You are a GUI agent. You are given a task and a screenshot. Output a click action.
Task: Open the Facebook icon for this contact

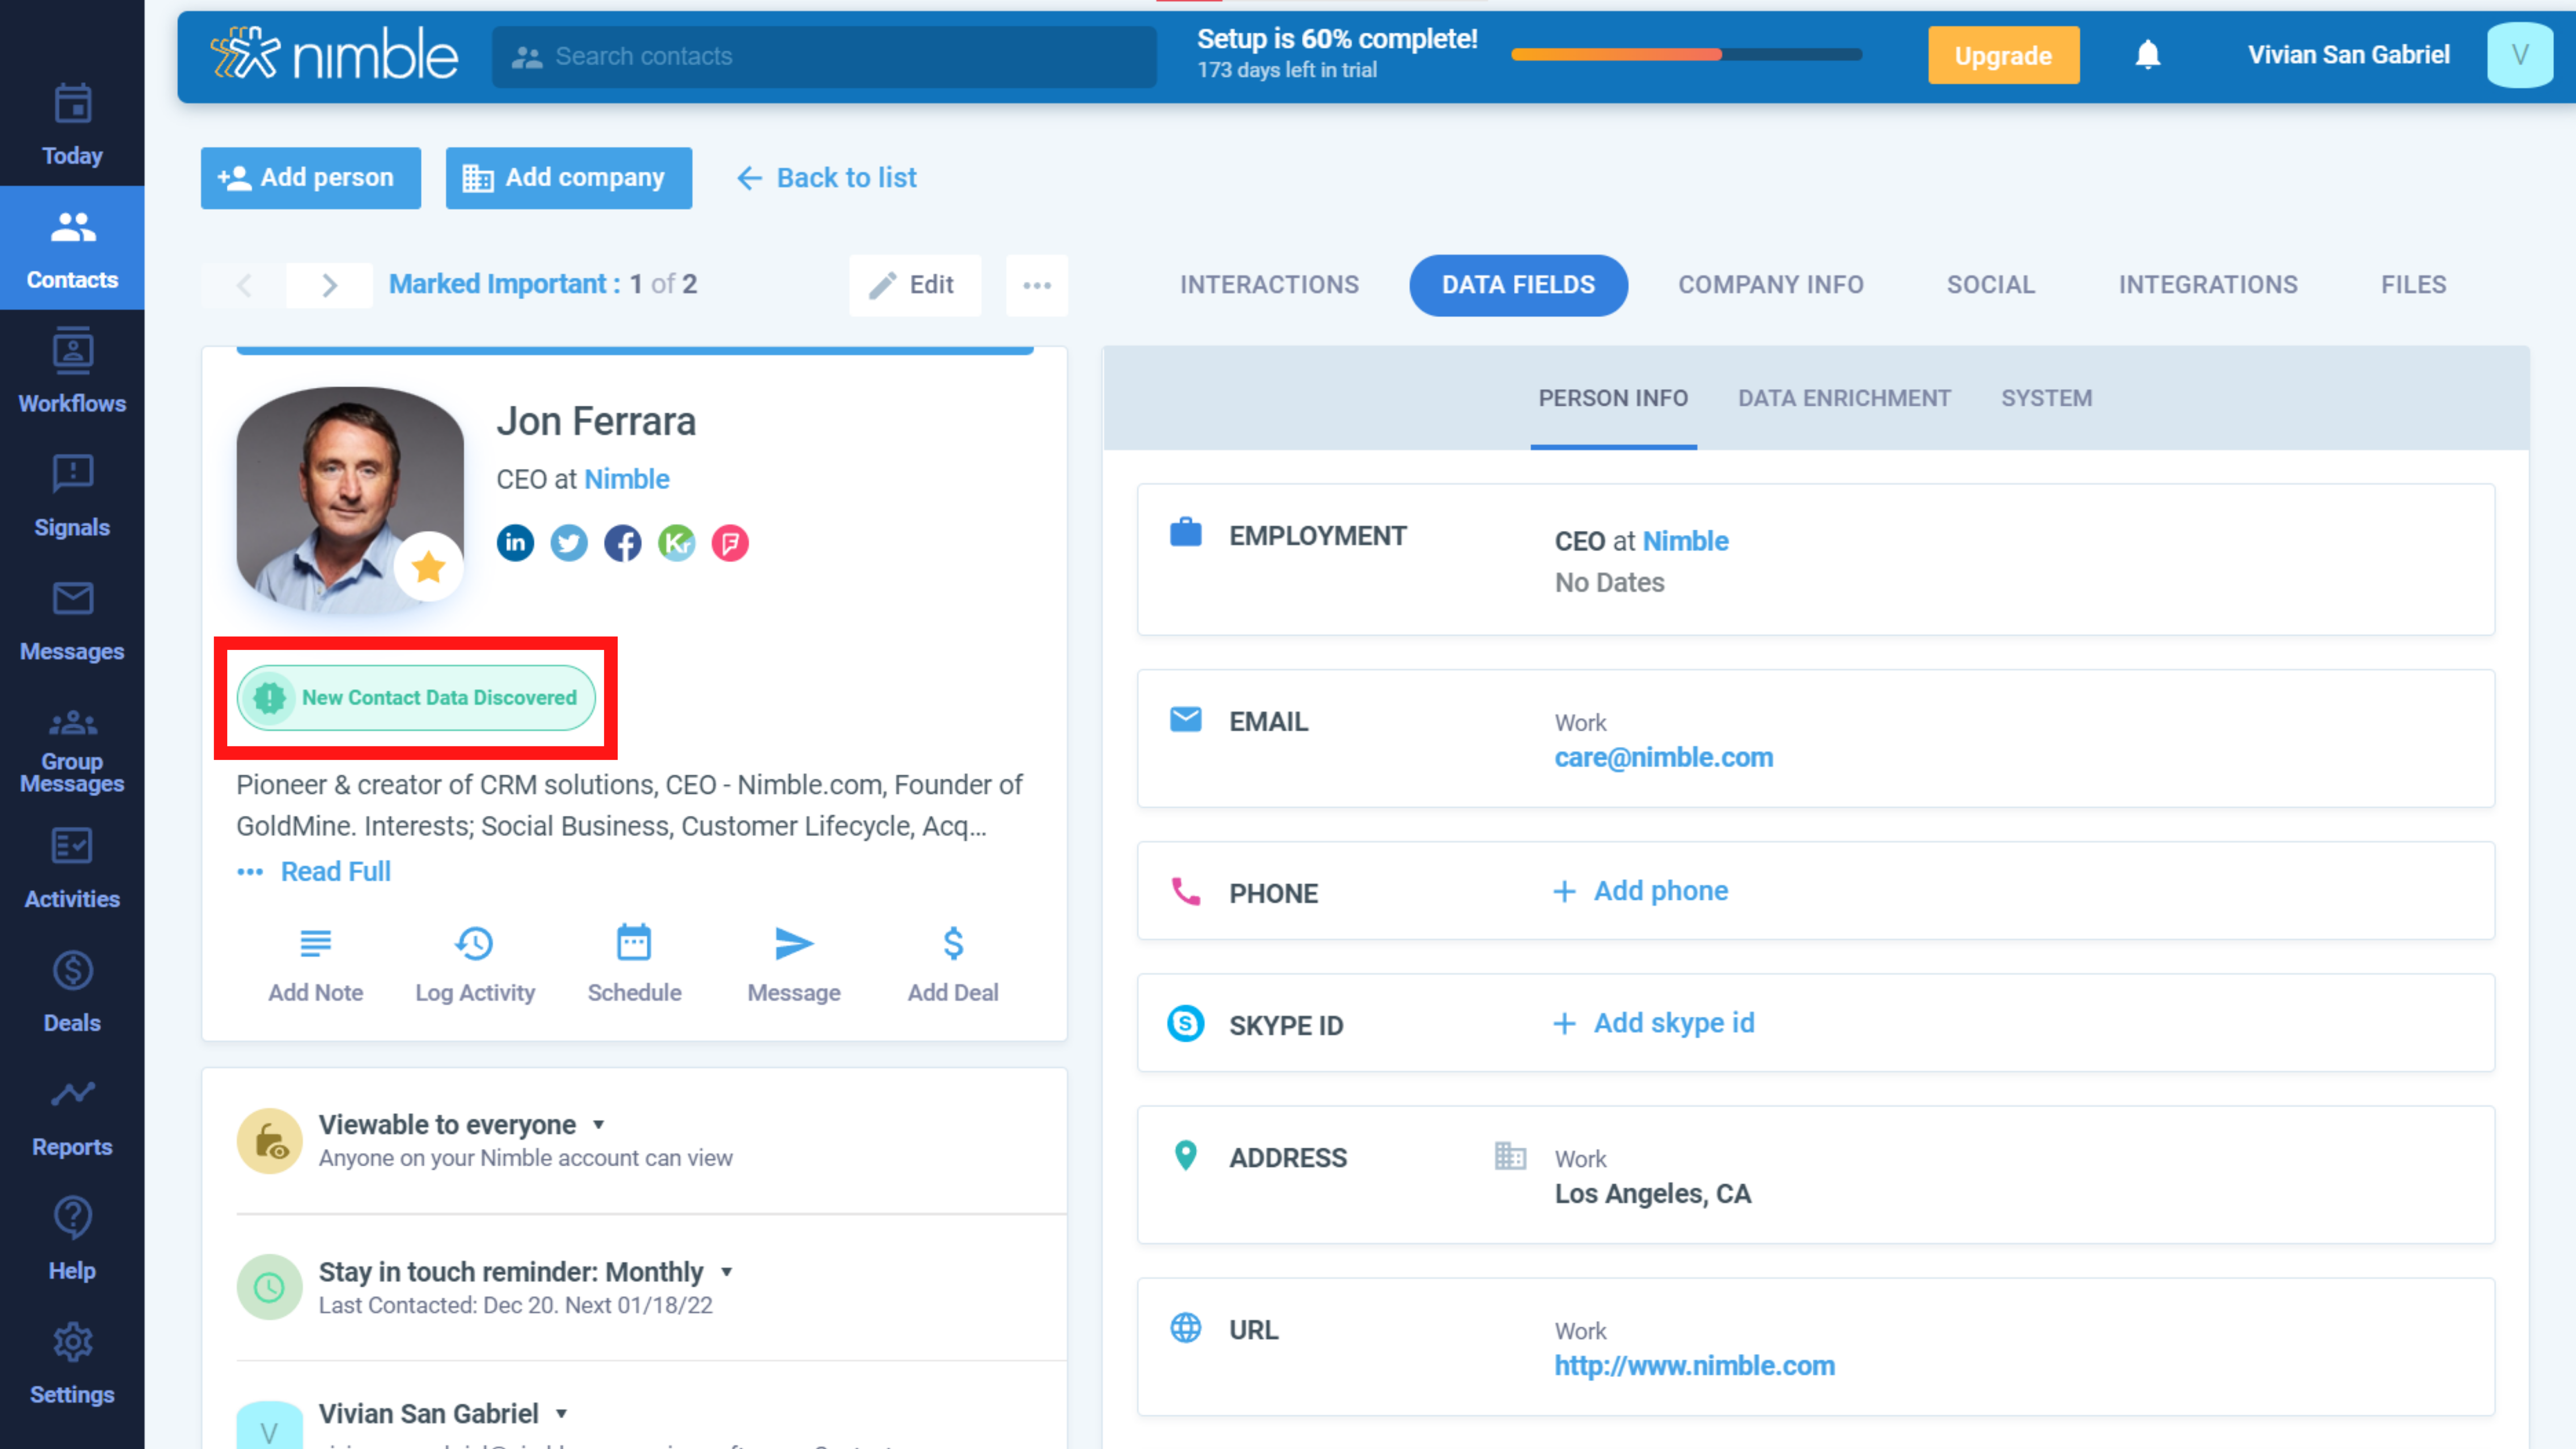point(623,543)
